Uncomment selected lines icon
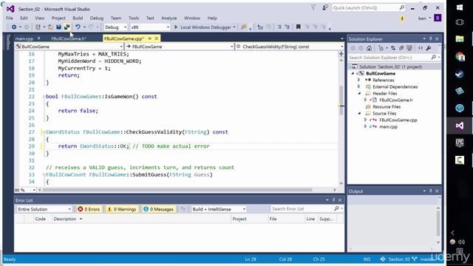The image size is (473, 266). pyautogui.click(x=287, y=27)
